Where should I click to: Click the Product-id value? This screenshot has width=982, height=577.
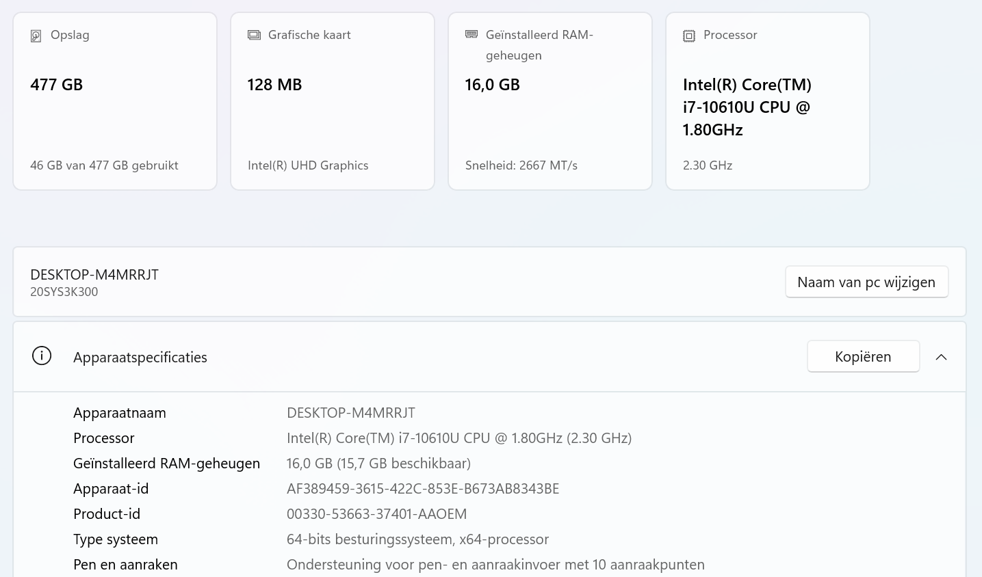pos(376,513)
